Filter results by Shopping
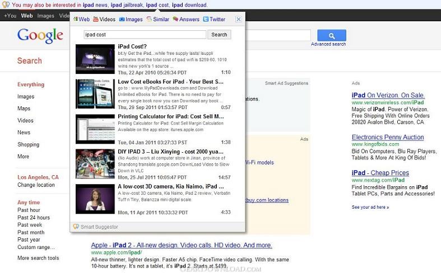This screenshot has height=273, width=441. pos(29,144)
